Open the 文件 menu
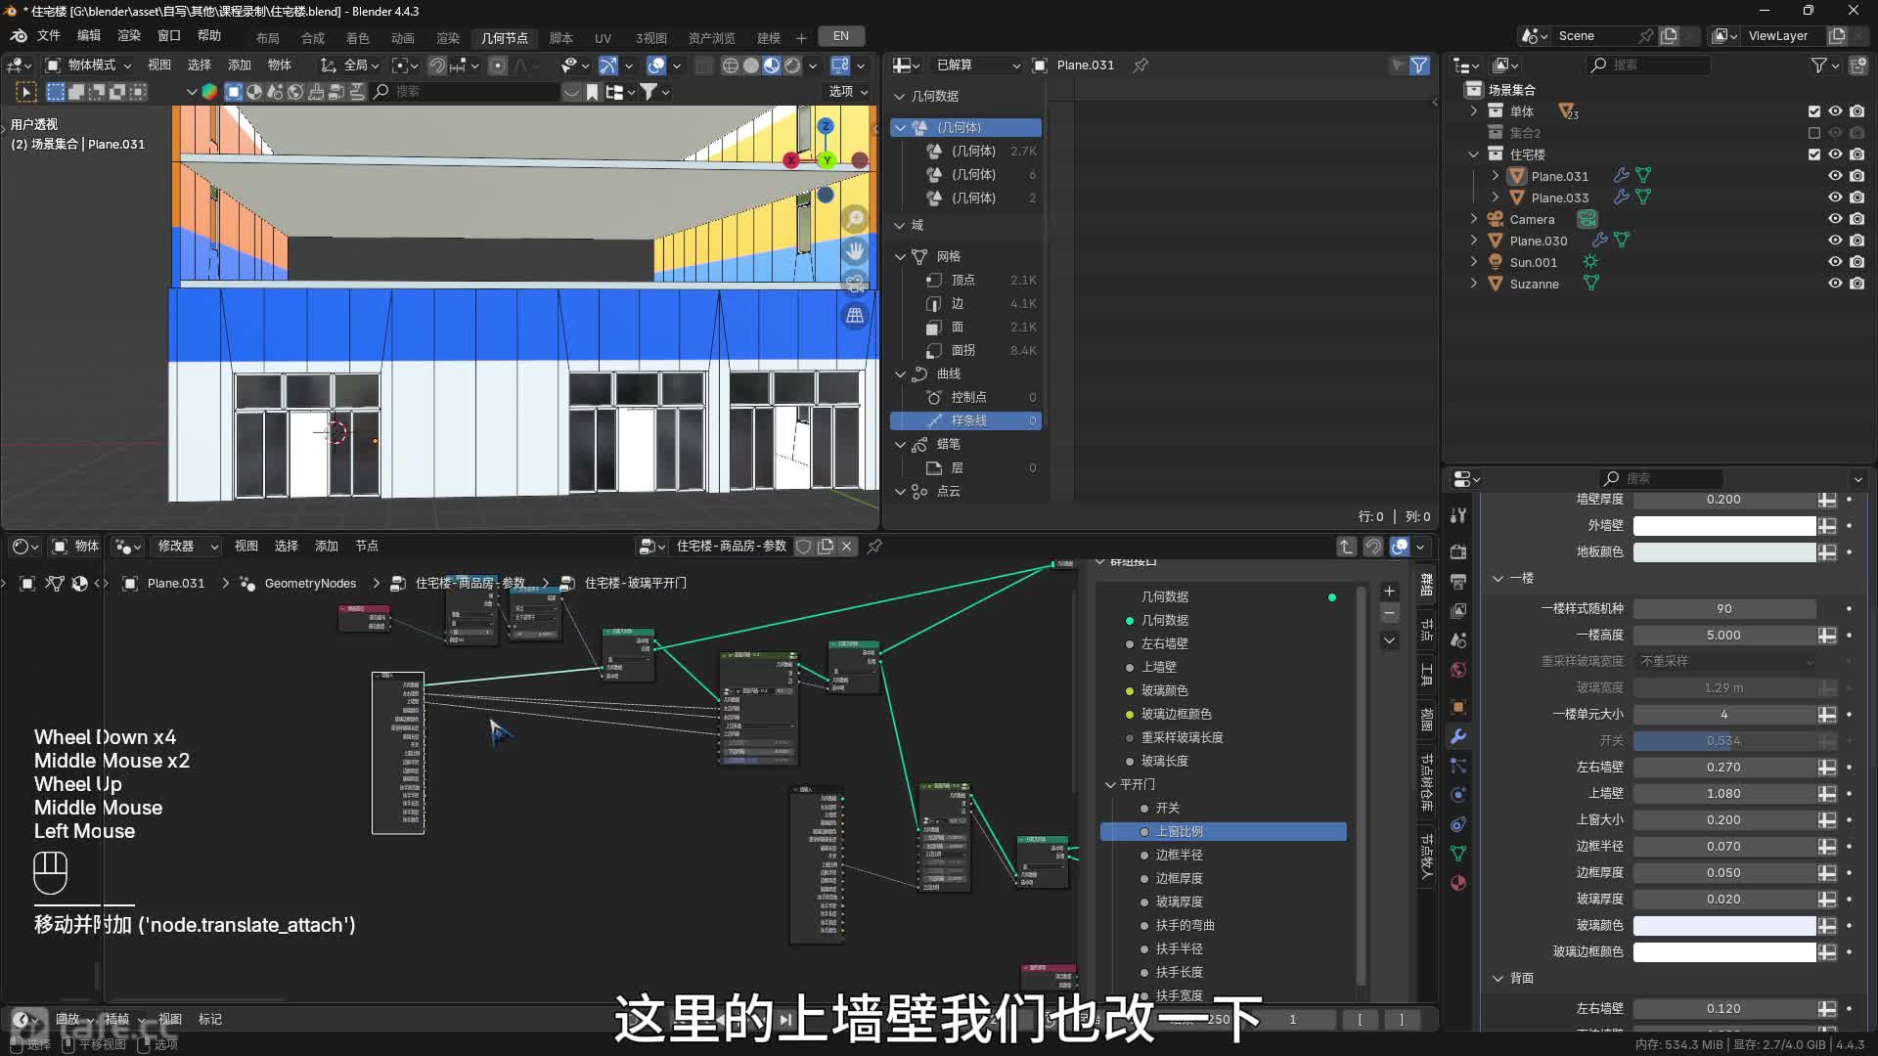This screenshot has height=1056, width=1878. point(49,36)
